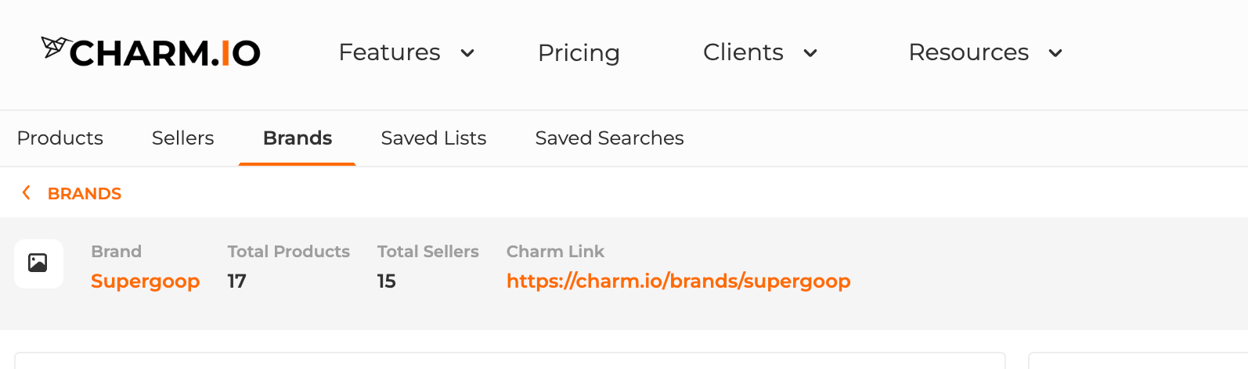Open the Clients menu
Image resolution: width=1248 pixels, height=369 pixels.
point(743,52)
